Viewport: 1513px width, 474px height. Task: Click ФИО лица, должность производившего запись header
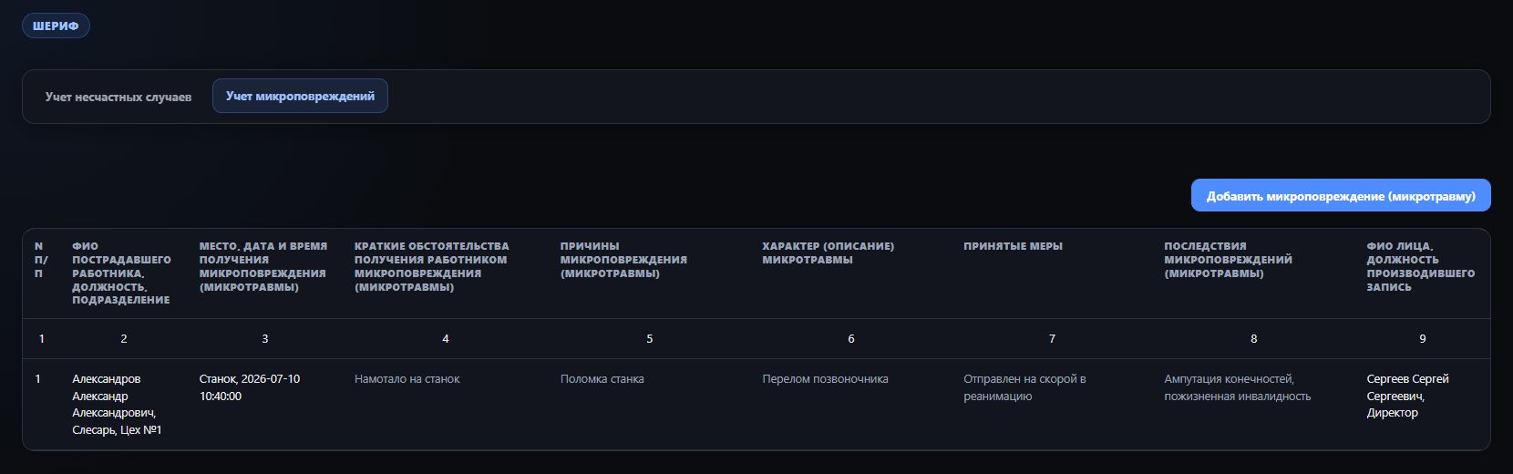tap(1420, 266)
